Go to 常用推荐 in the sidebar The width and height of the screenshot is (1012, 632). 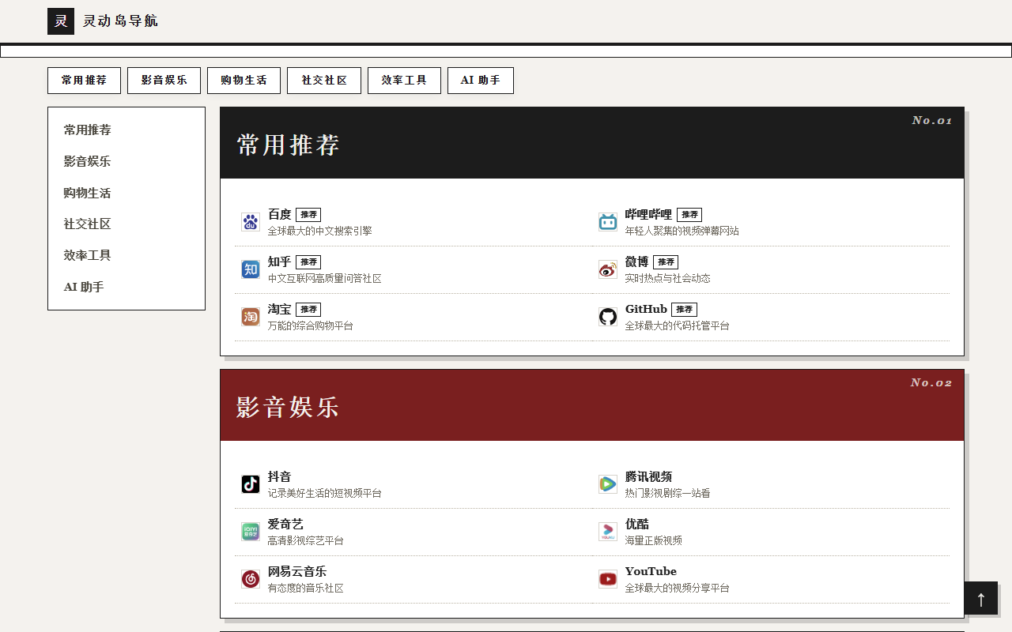(x=88, y=130)
